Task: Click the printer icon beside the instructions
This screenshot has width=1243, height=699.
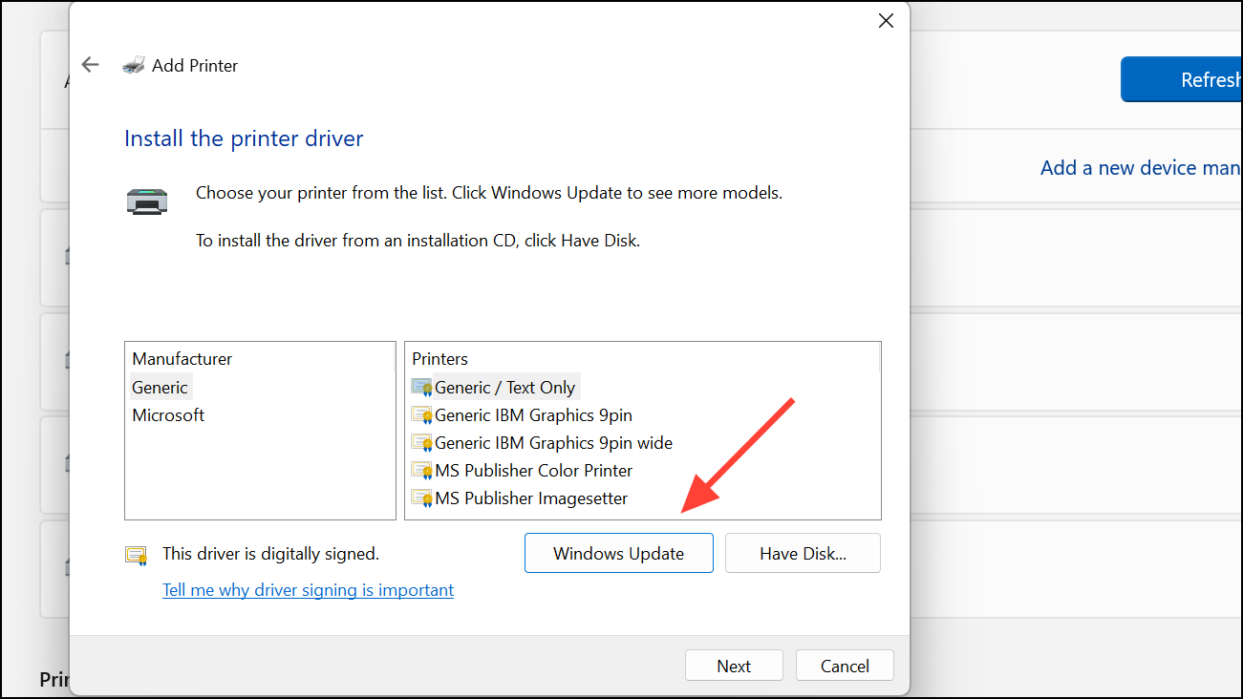Action: [x=147, y=201]
